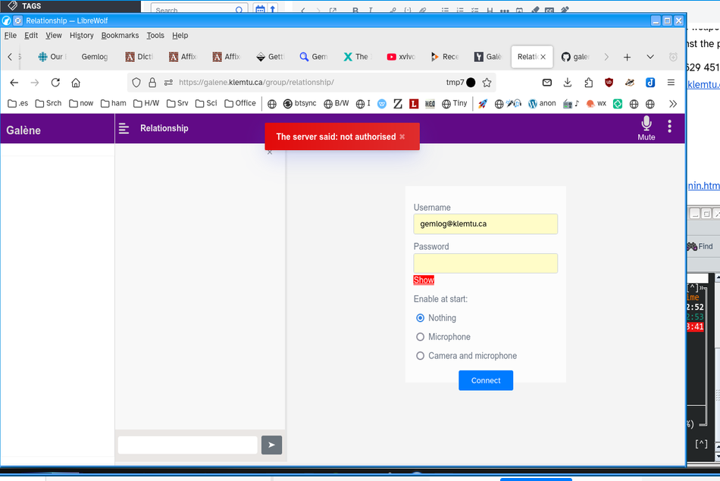This screenshot has width=720, height=481.
Task: Open the Z bookmark icon
Action: click(398, 104)
